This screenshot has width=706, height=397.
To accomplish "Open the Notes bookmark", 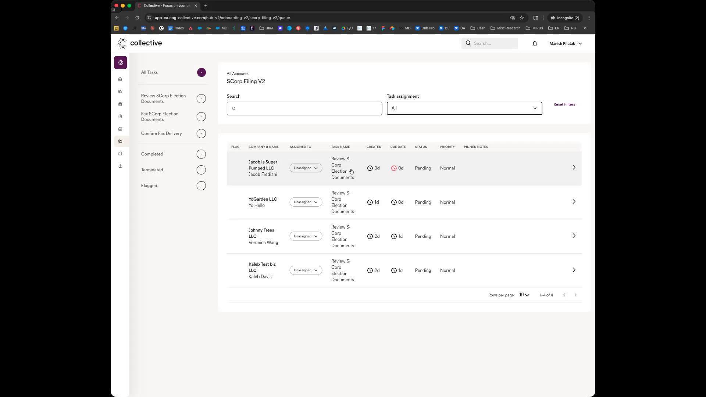I will 176,28.
